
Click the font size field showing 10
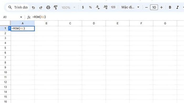(154, 8)
